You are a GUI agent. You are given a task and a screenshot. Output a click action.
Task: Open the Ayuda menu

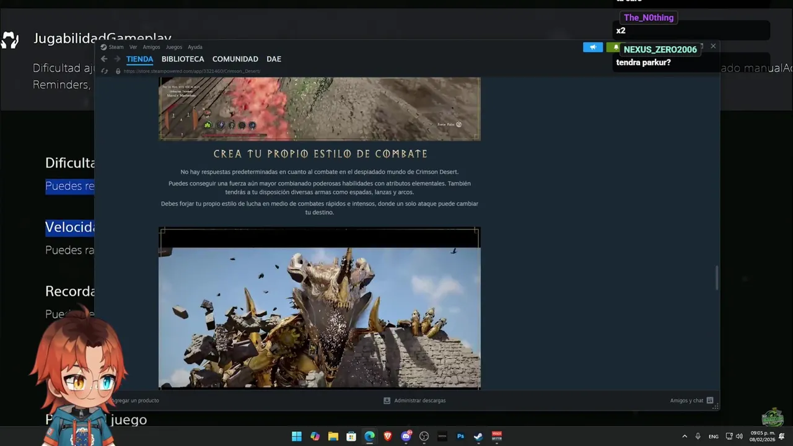coord(195,47)
